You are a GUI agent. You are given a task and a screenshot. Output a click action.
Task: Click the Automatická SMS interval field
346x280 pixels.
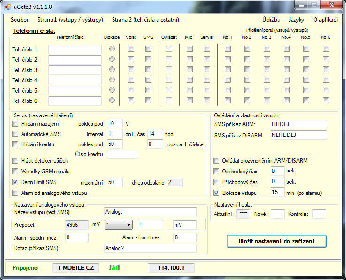(115, 134)
